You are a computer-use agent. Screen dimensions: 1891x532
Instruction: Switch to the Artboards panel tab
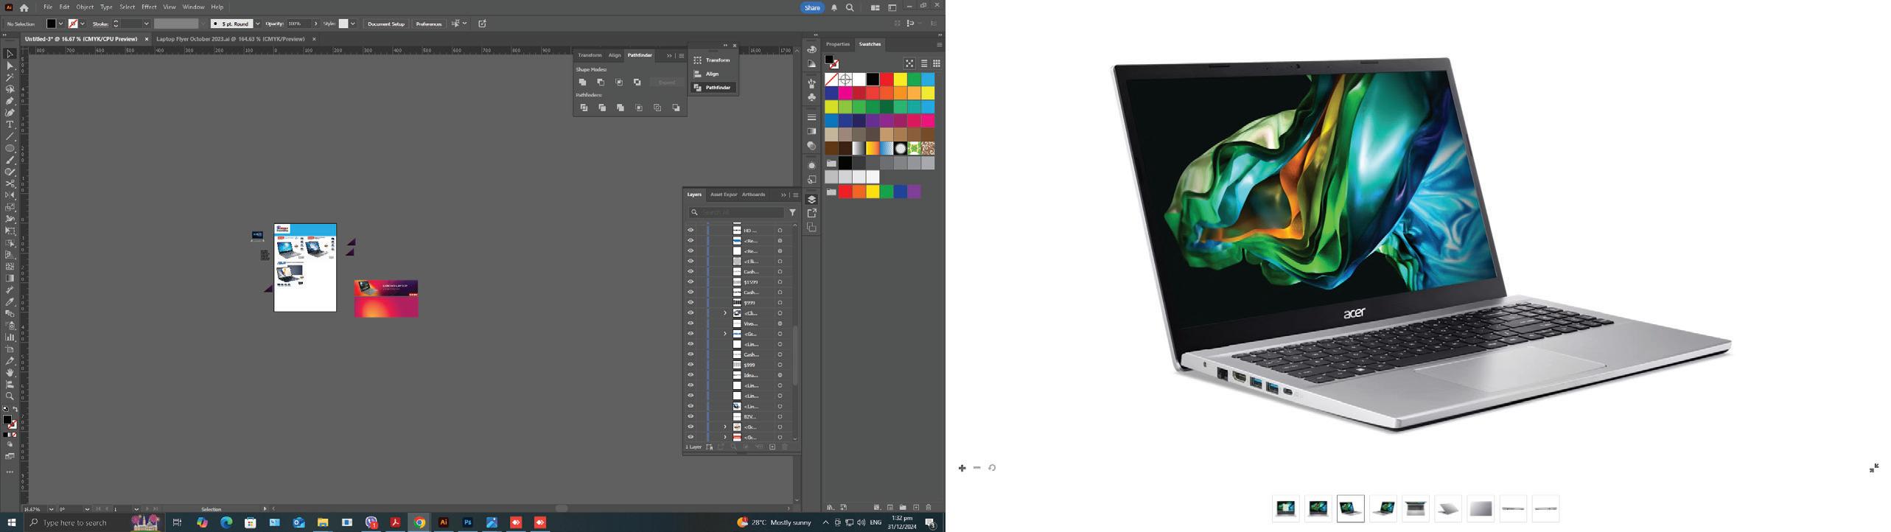pyautogui.click(x=753, y=195)
